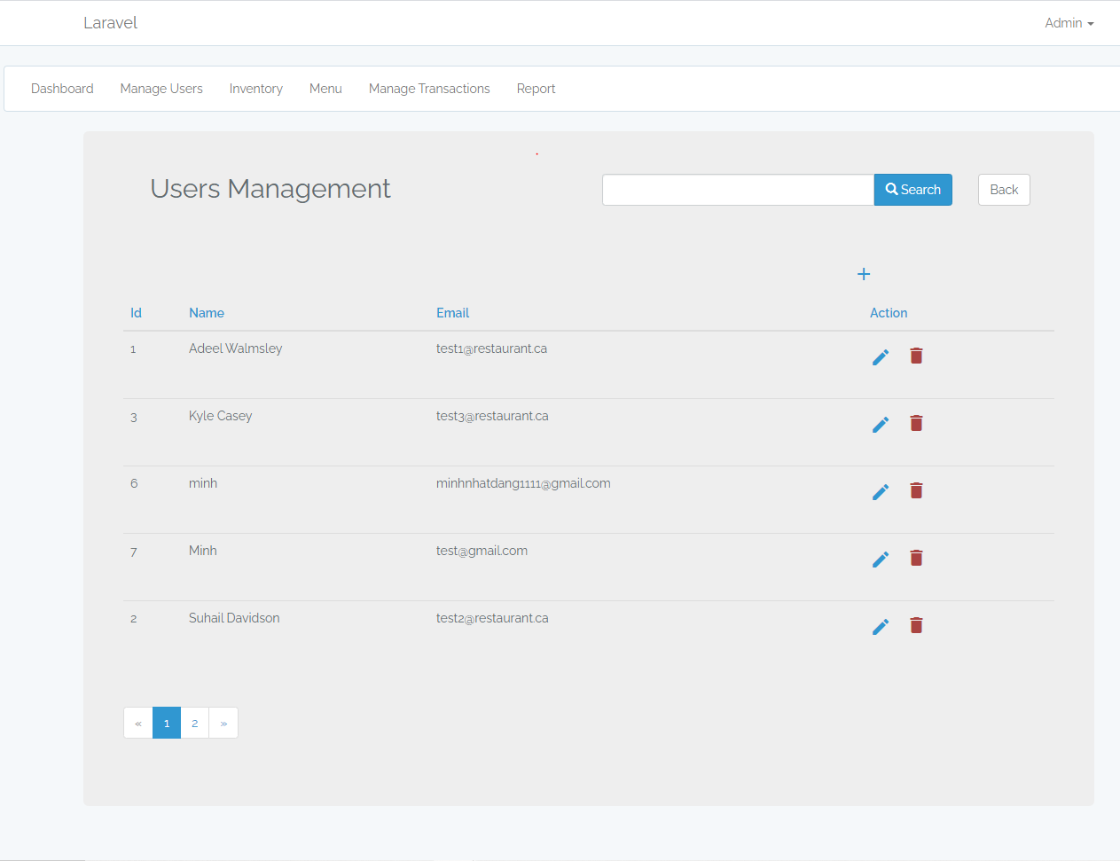The image size is (1120, 861).
Task: Delete the user minh
Action: pyautogui.click(x=916, y=490)
